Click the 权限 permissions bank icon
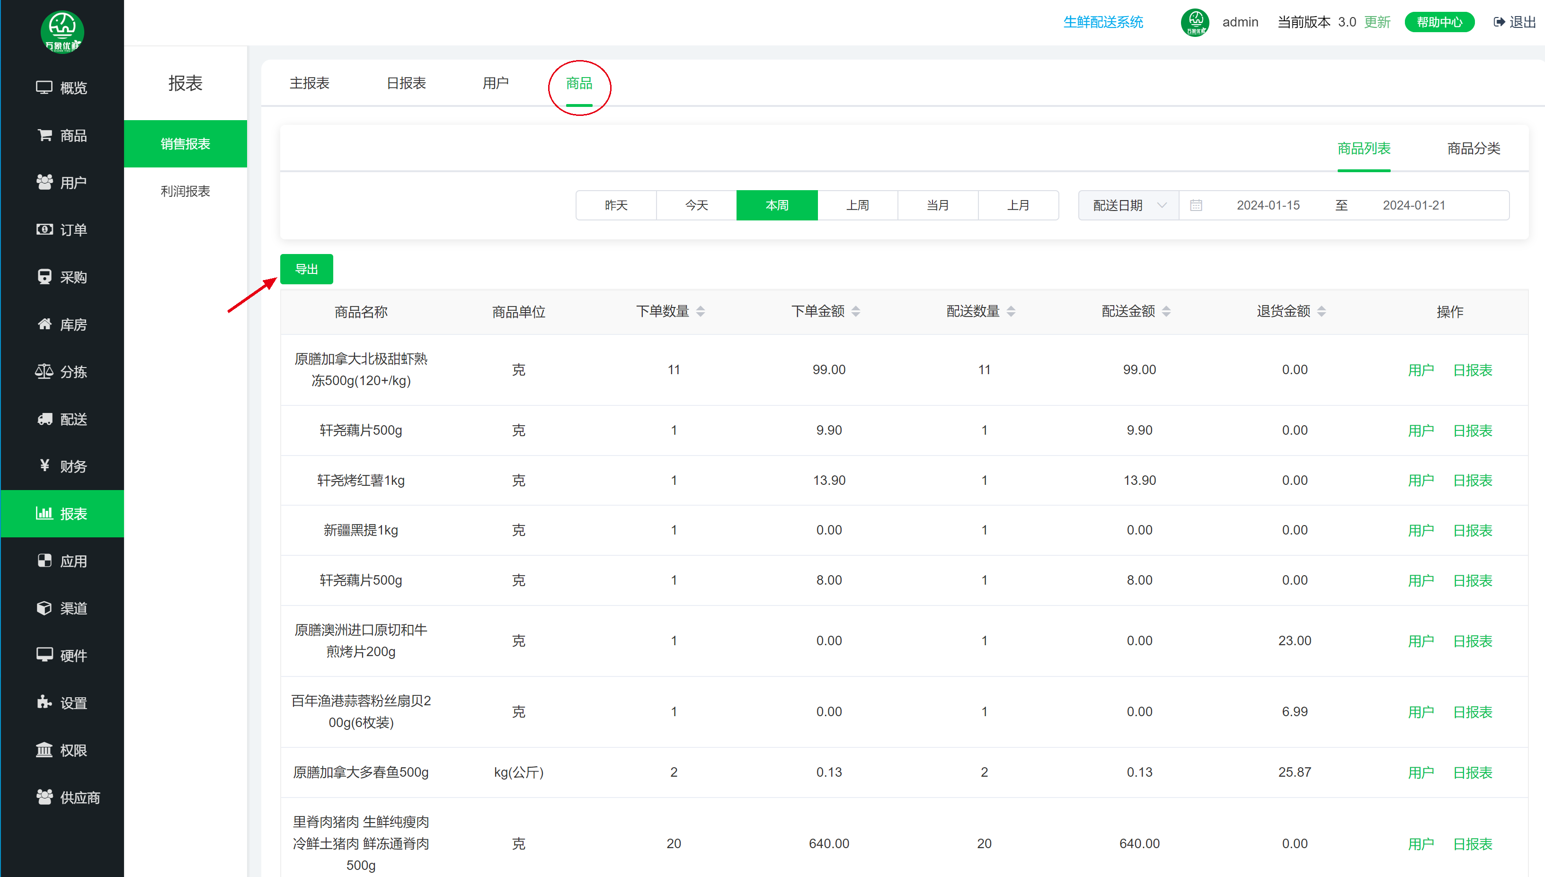 (x=44, y=750)
